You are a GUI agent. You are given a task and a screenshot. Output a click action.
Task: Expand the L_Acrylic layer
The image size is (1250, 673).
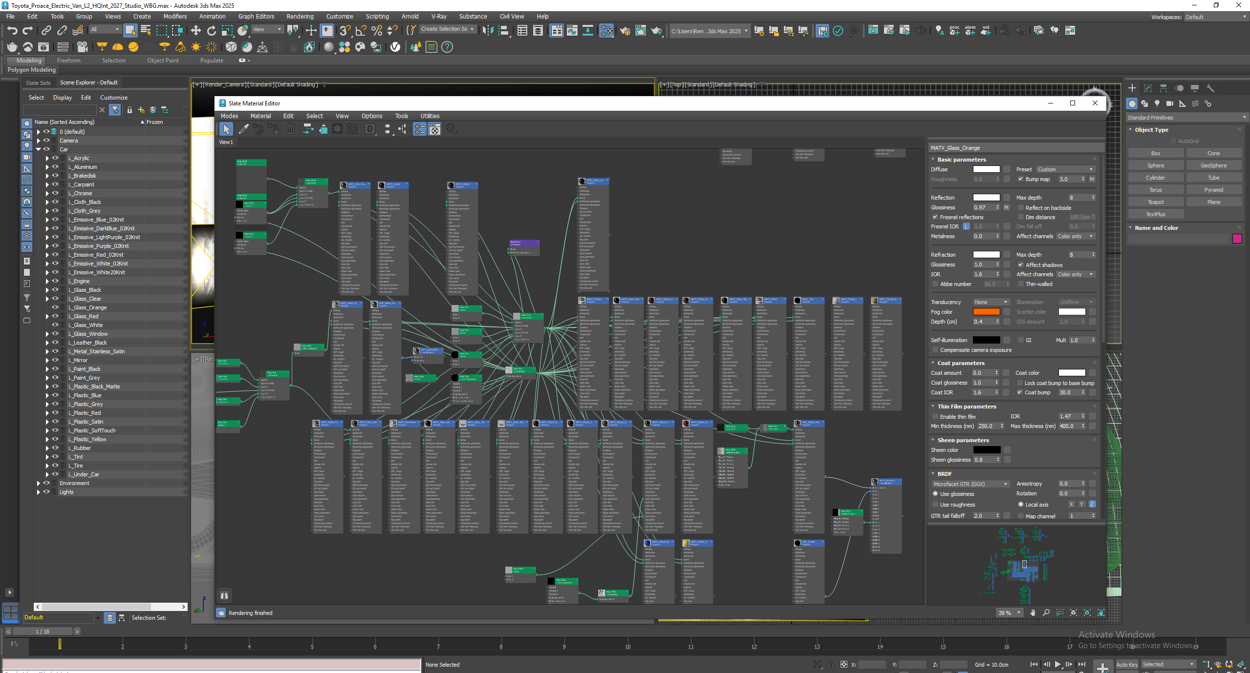click(47, 158)
